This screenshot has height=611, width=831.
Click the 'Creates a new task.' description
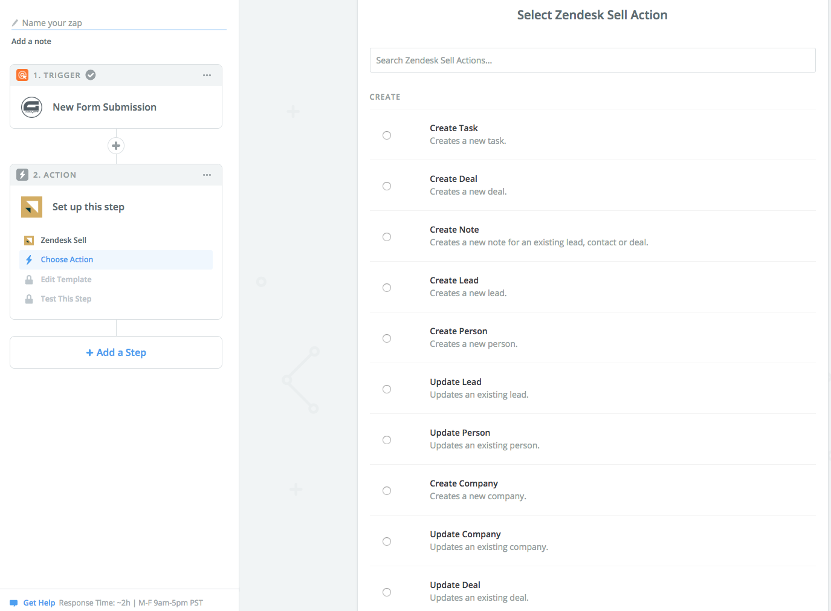click(468, 141)
